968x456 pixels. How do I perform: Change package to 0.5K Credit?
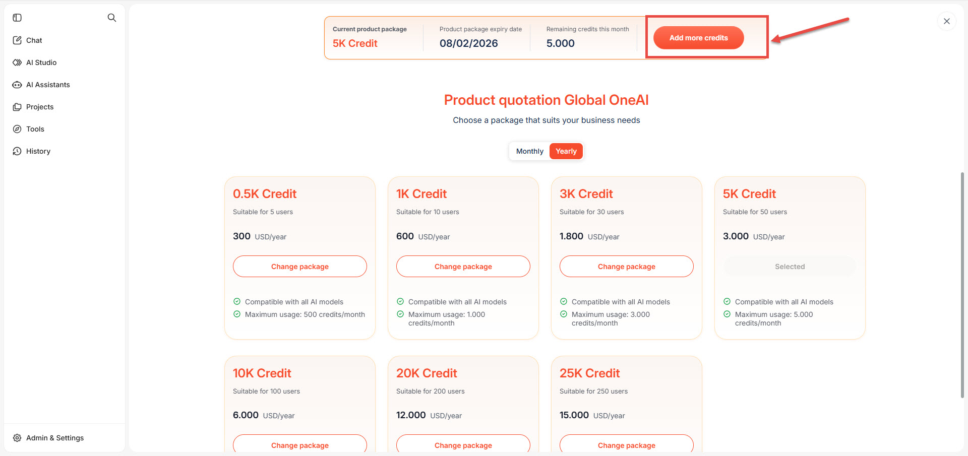pos(300,267)
